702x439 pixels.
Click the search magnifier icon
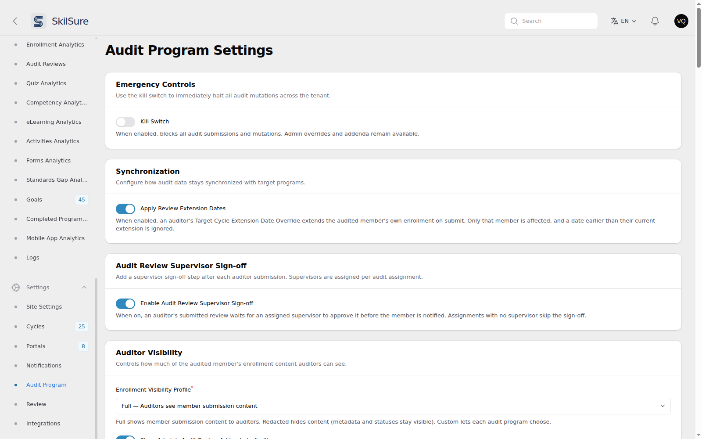click(514, 21)
